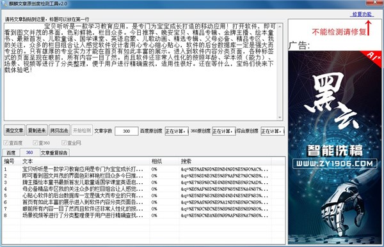This screenshot has width=384, height=247.
Task: Click the text area scroll down arrow
Action: click(280, 117)
